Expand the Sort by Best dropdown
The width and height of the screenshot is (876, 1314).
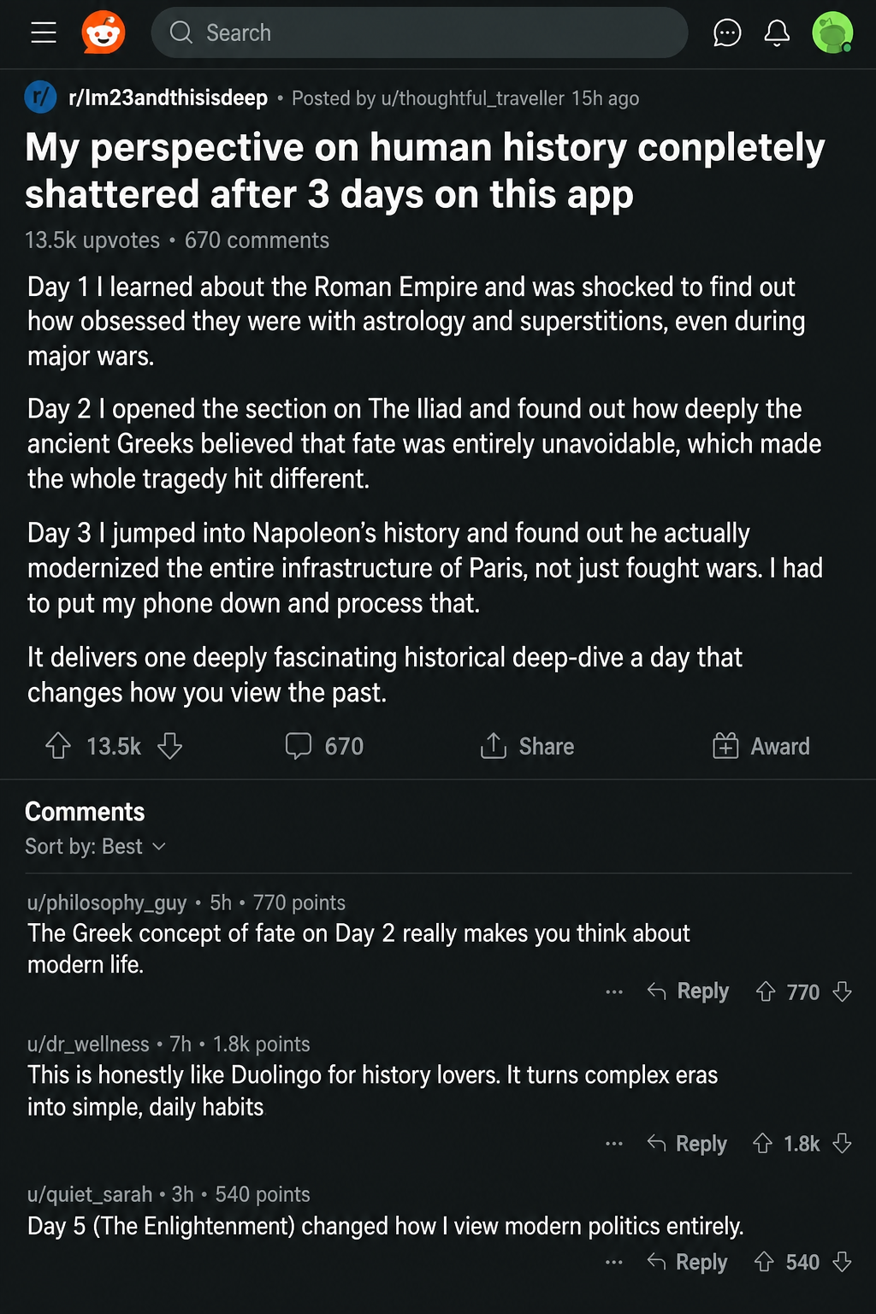click(95, 846)
